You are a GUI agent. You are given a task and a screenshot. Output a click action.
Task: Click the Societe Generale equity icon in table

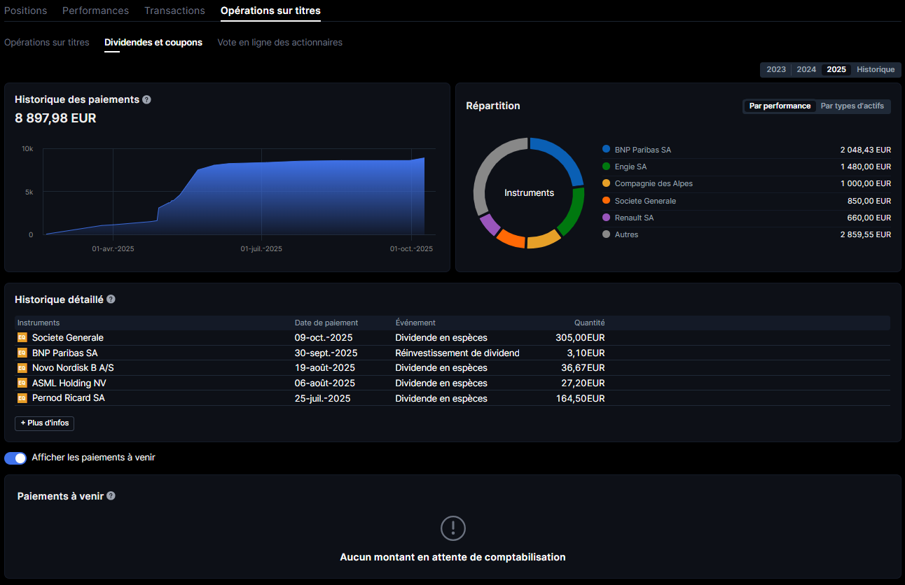(22, 337)
